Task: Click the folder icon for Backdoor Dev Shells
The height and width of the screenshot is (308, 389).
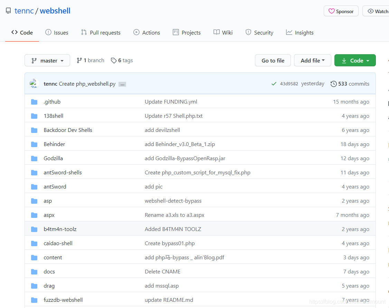Action: point(34,130)
